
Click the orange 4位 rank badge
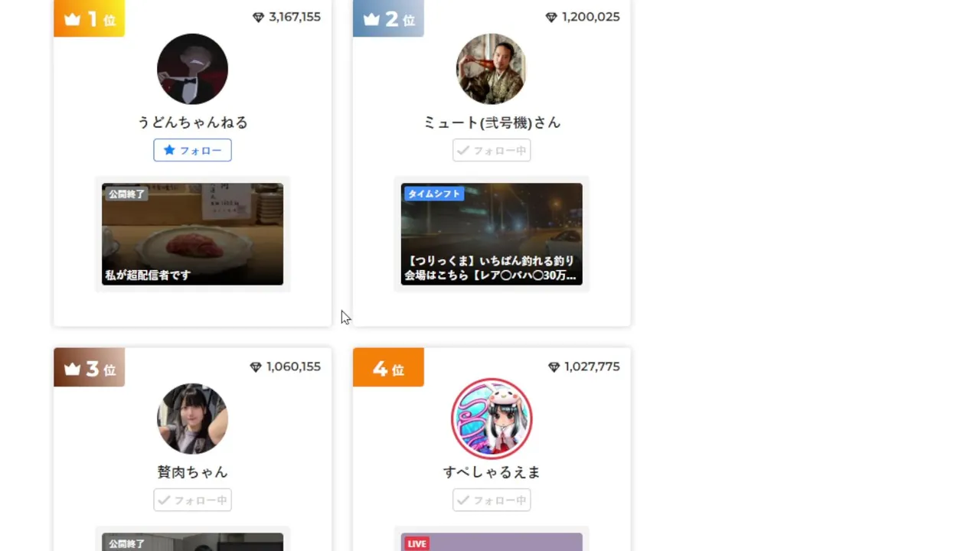pos(388,367)
